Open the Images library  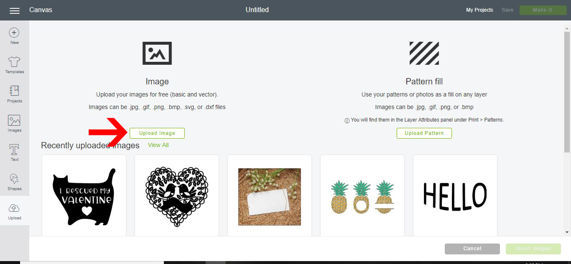(14, 124)
